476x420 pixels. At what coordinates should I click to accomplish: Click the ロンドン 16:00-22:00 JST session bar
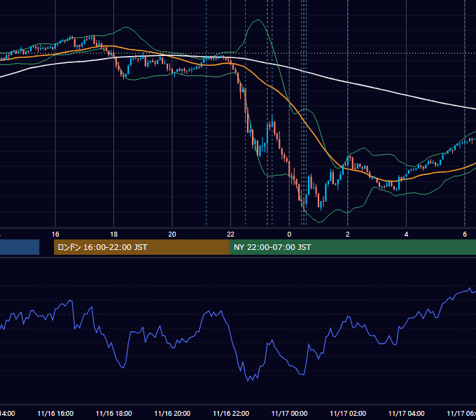click(x=141, y=247)
